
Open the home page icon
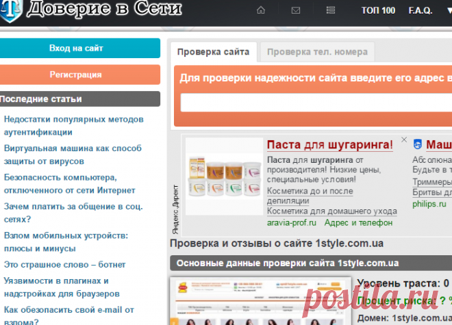[x=261, y=10]
